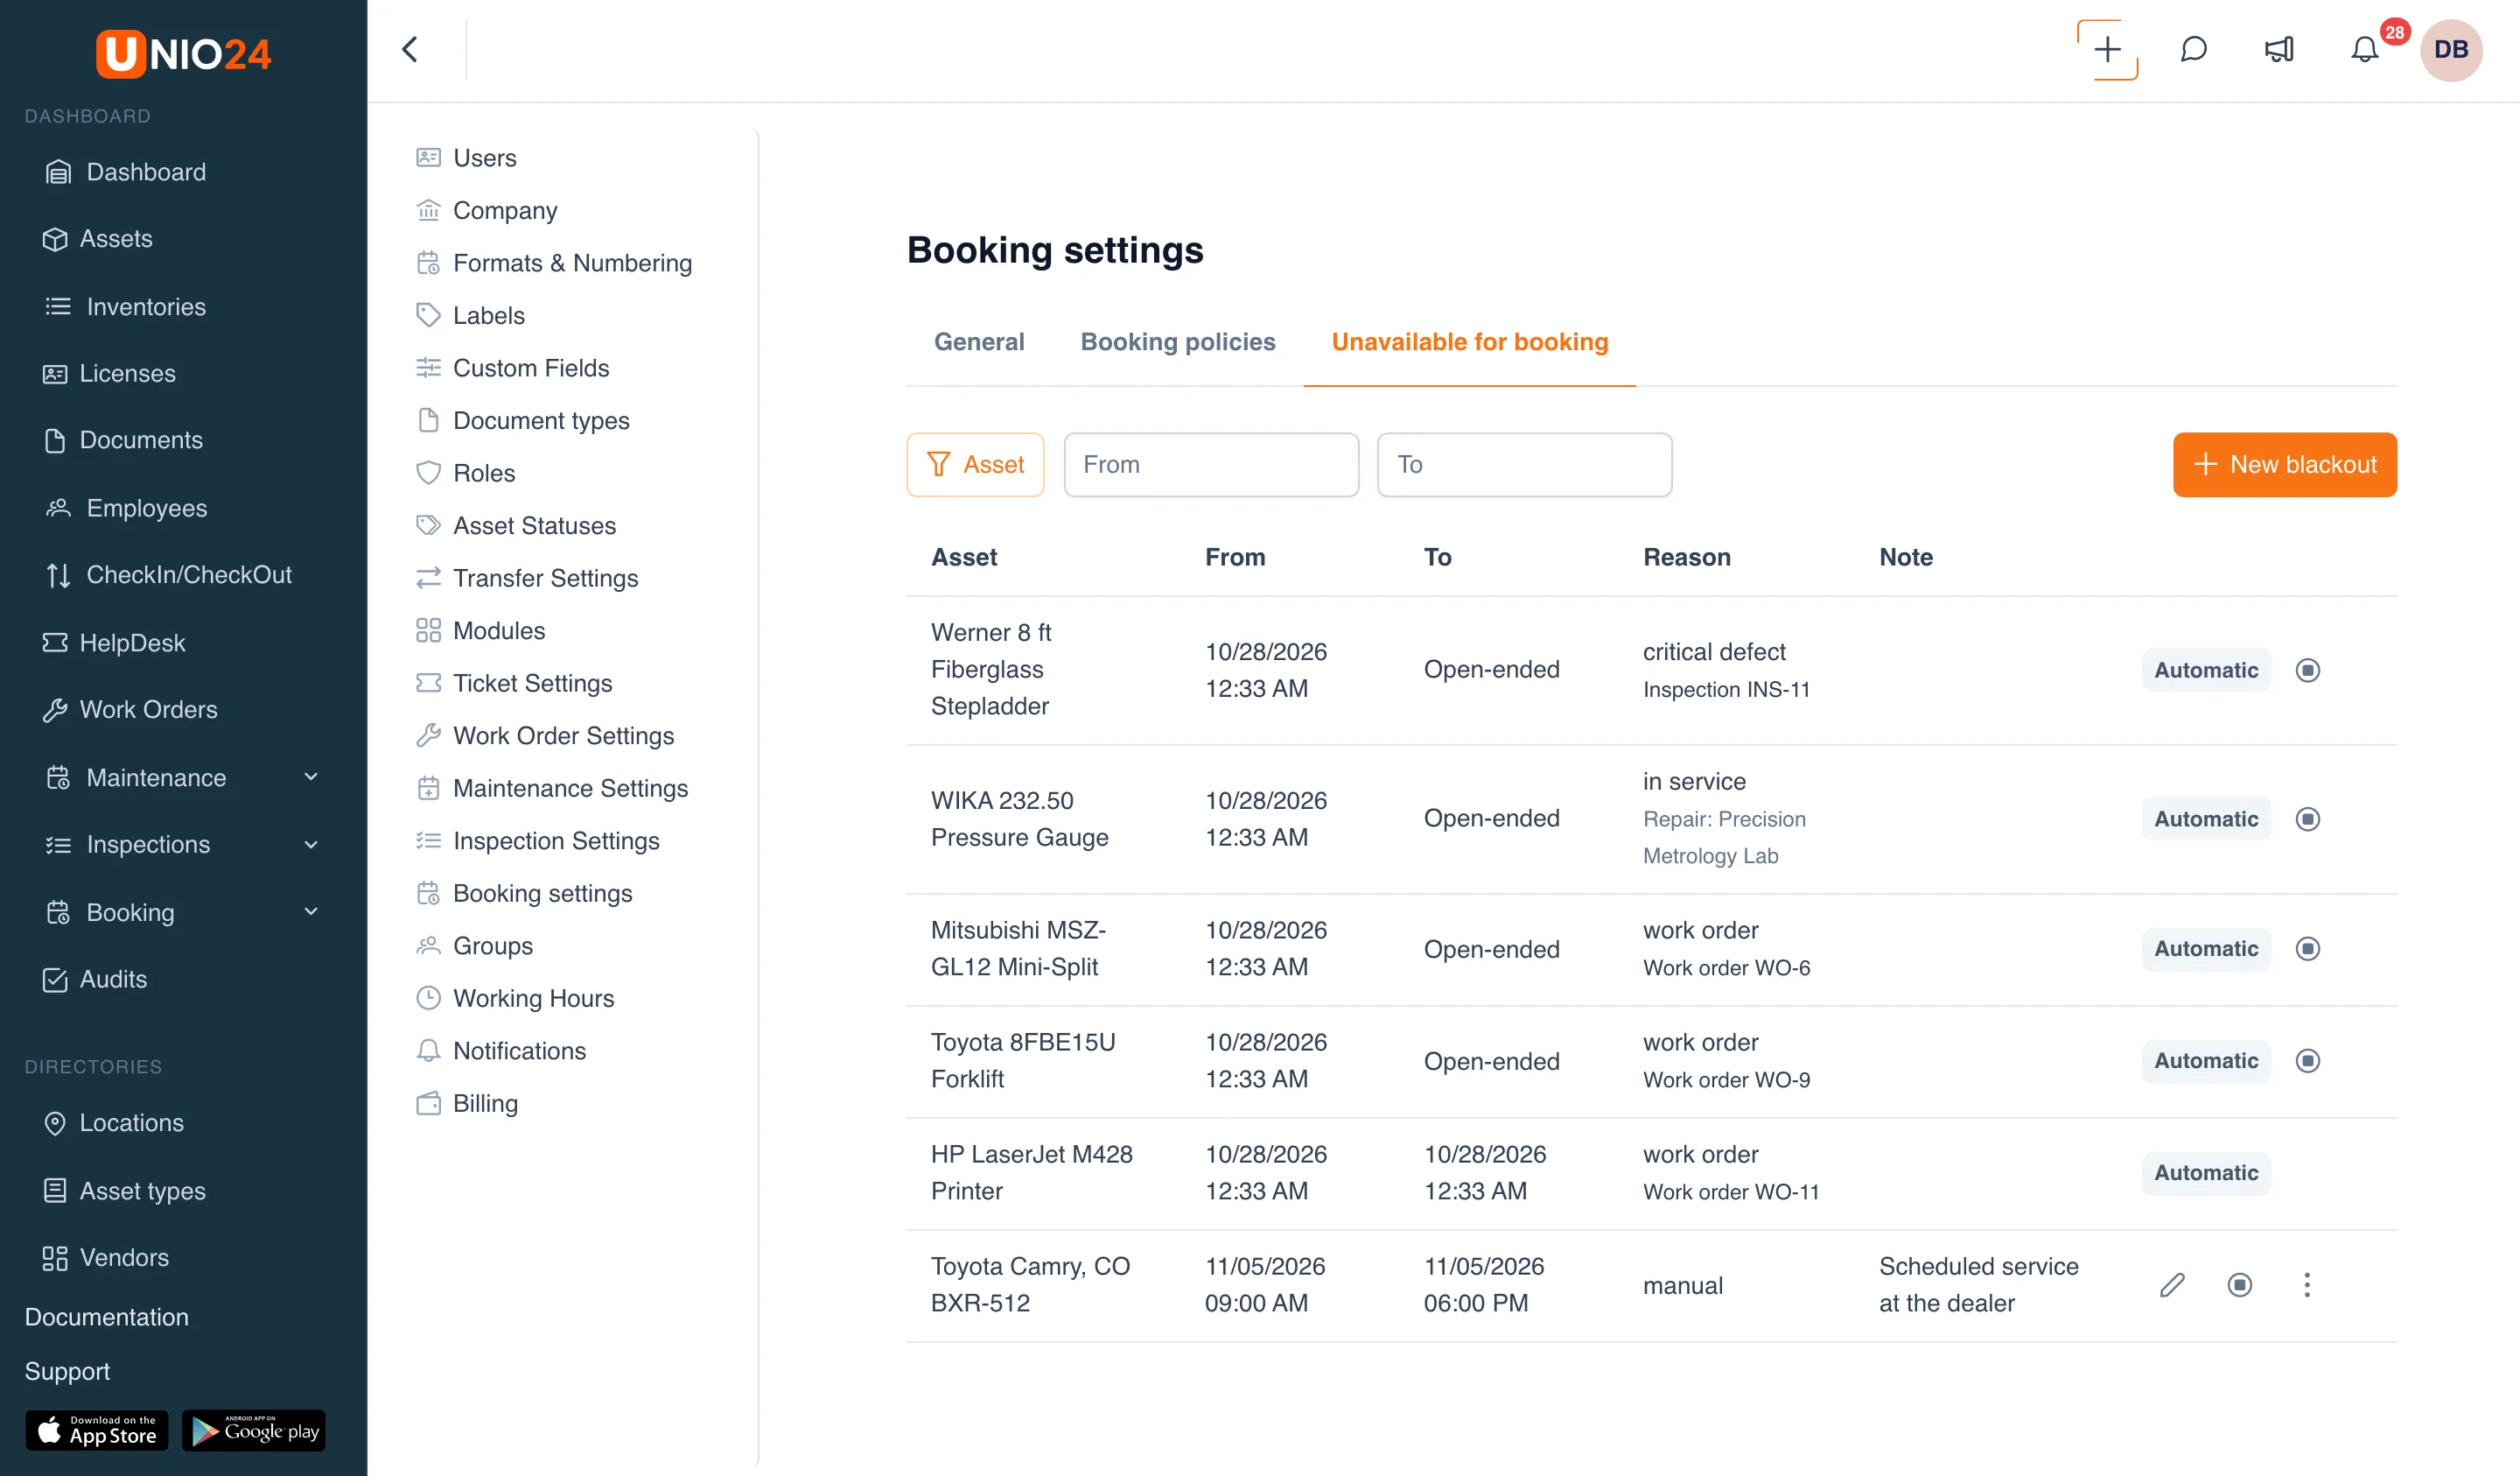Open Locations directory
The image size is (2520, 1476).
coord(131,1123)
